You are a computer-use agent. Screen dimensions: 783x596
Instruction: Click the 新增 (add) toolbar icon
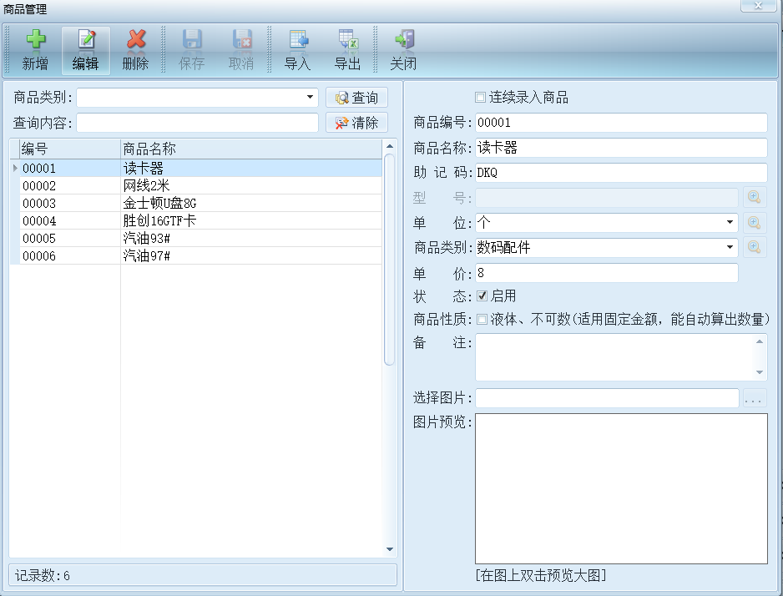(x=35, y=50)
